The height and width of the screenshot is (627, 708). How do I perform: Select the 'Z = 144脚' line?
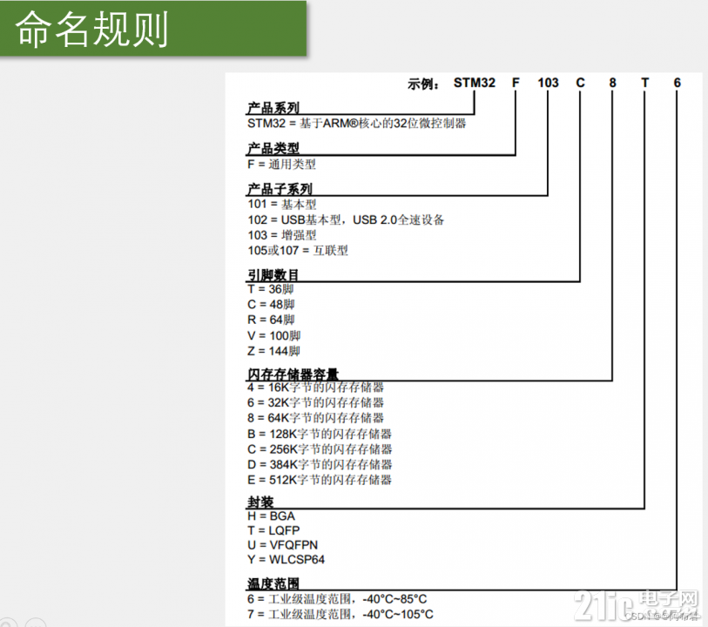(273, 351)
